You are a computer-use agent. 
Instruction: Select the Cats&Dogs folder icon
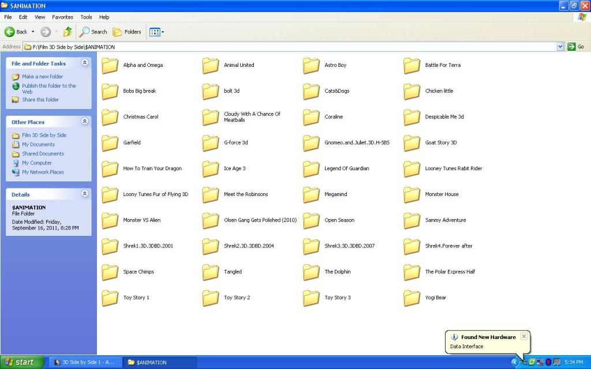311,92
